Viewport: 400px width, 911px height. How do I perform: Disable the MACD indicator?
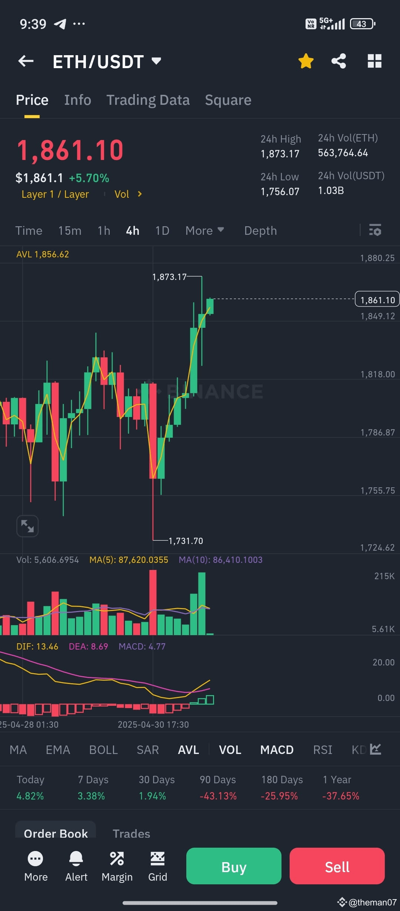pos(276,749)
